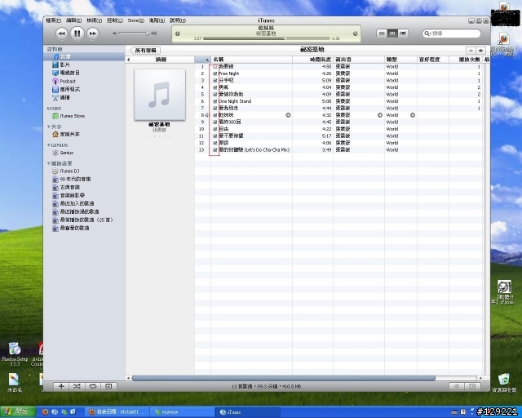This screenshot has width=522, height=418.
Task: Toggle repeat at the bottom bar
Action: (92, 386)
